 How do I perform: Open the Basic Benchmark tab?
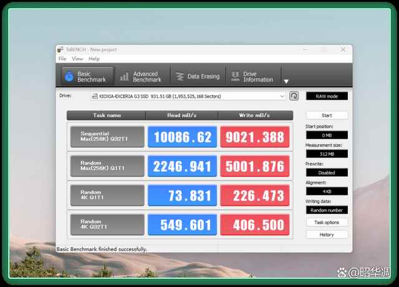pos(87,77)
